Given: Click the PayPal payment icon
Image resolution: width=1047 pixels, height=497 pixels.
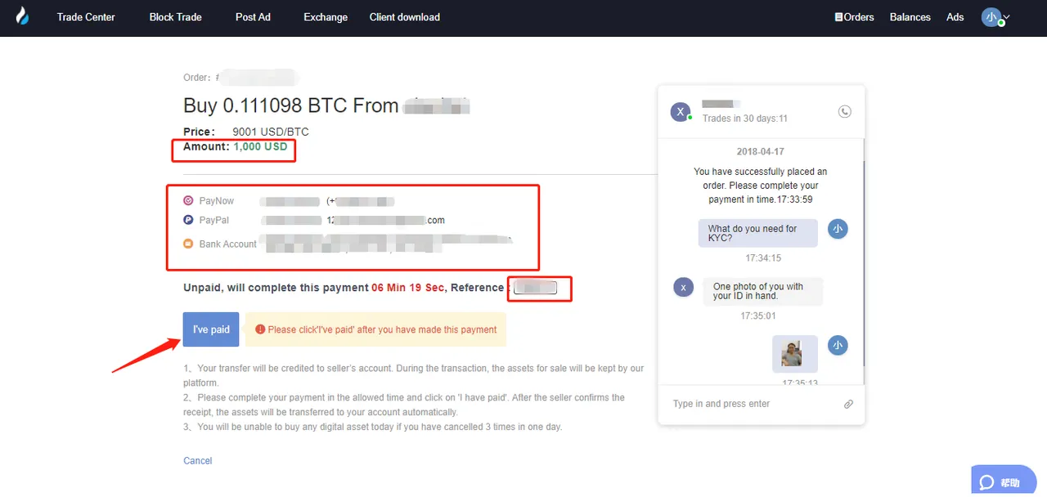Looking at the screenshot, I should point(188,220).
